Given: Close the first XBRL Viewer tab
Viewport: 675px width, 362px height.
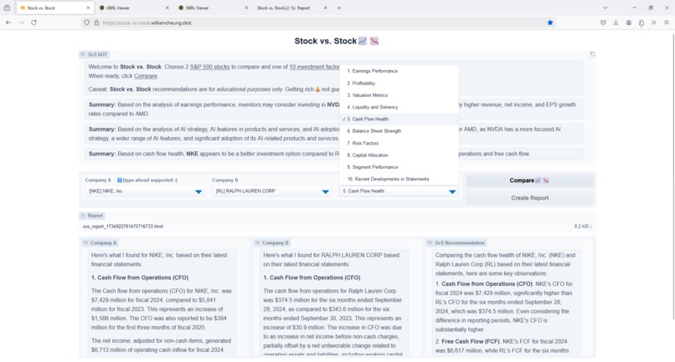Looking at the screenshot, I should pos(167,8).
